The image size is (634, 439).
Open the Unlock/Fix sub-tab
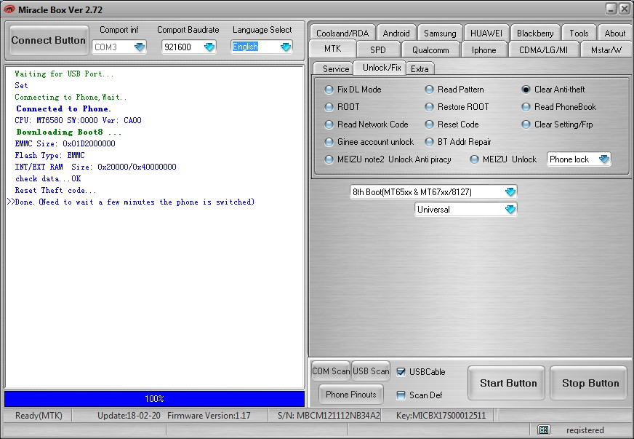click(x=382, y=68)
